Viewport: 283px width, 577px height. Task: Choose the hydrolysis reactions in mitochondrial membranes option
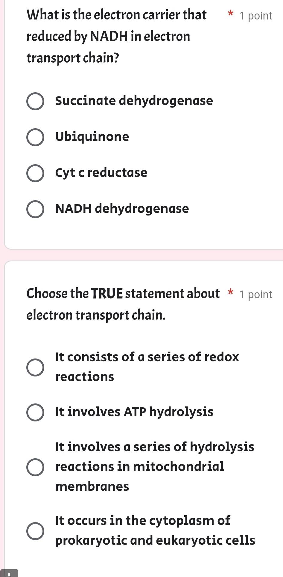(x=36, y=467)
